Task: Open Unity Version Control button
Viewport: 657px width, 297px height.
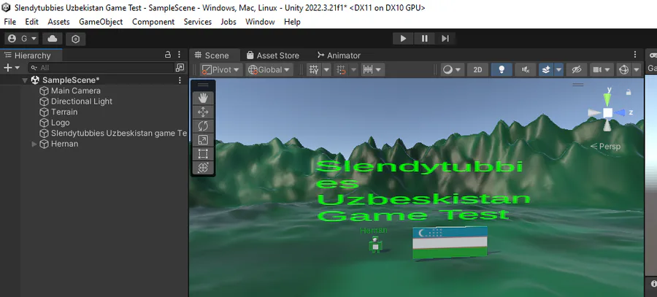Action: 75,39
